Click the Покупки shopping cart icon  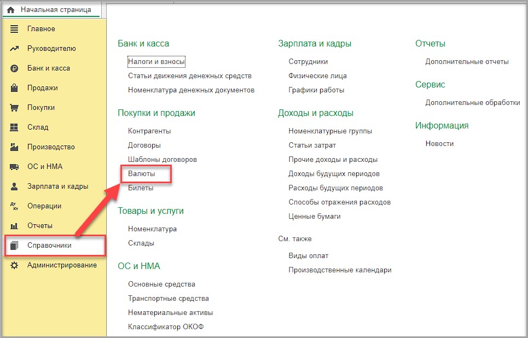pos(14,108)
